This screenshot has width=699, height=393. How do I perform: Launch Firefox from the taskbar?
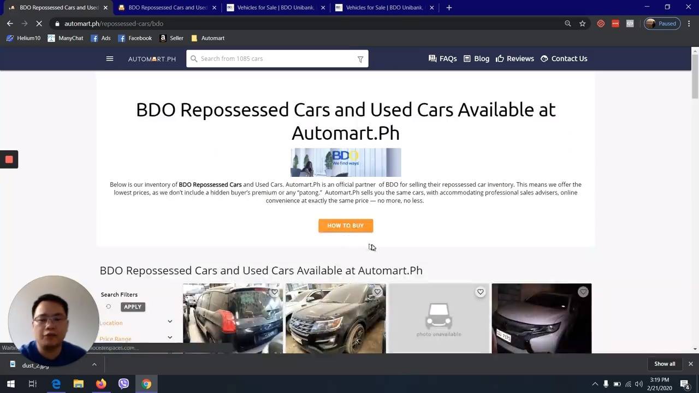pyautogui.click(x=101, y=384)
